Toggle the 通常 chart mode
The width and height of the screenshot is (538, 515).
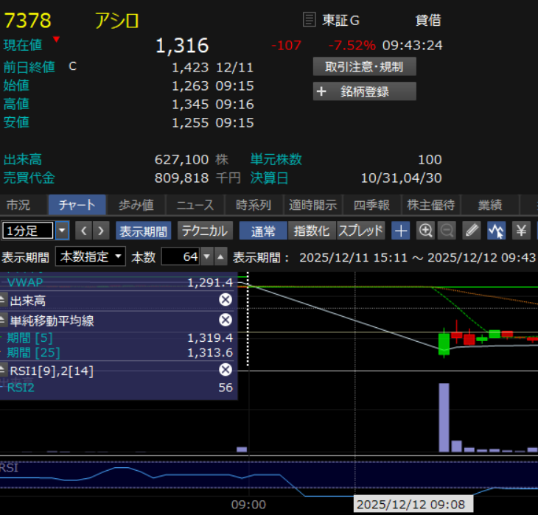point(263,231)
